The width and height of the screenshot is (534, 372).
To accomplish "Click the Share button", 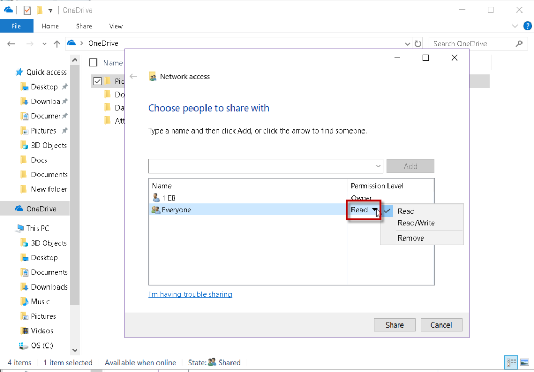I will tap(394, 325).
